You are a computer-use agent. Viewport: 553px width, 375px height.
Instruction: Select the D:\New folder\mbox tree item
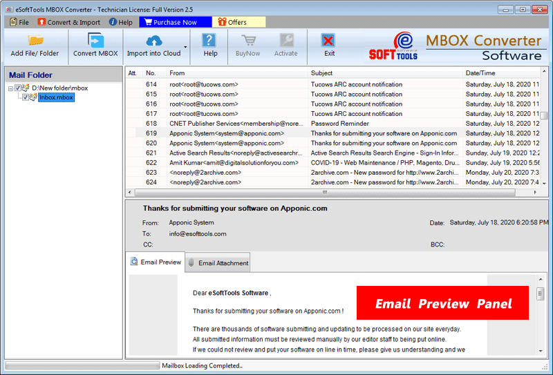click(60, 88)
